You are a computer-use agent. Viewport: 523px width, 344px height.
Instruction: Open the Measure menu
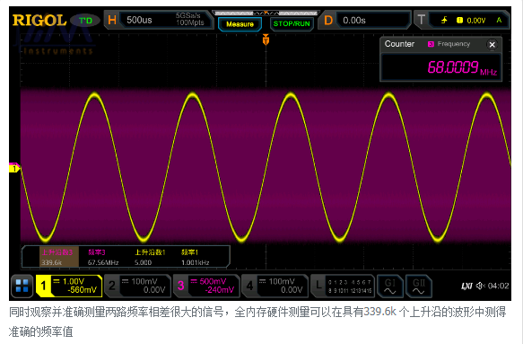pyautogui.click(x=240, y=24)
